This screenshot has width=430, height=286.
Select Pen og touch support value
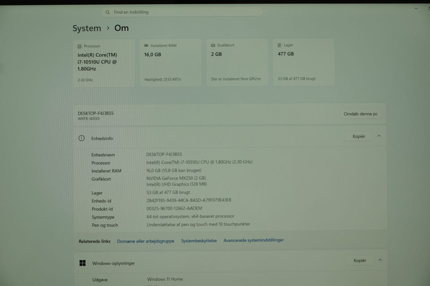click(198, 224)
